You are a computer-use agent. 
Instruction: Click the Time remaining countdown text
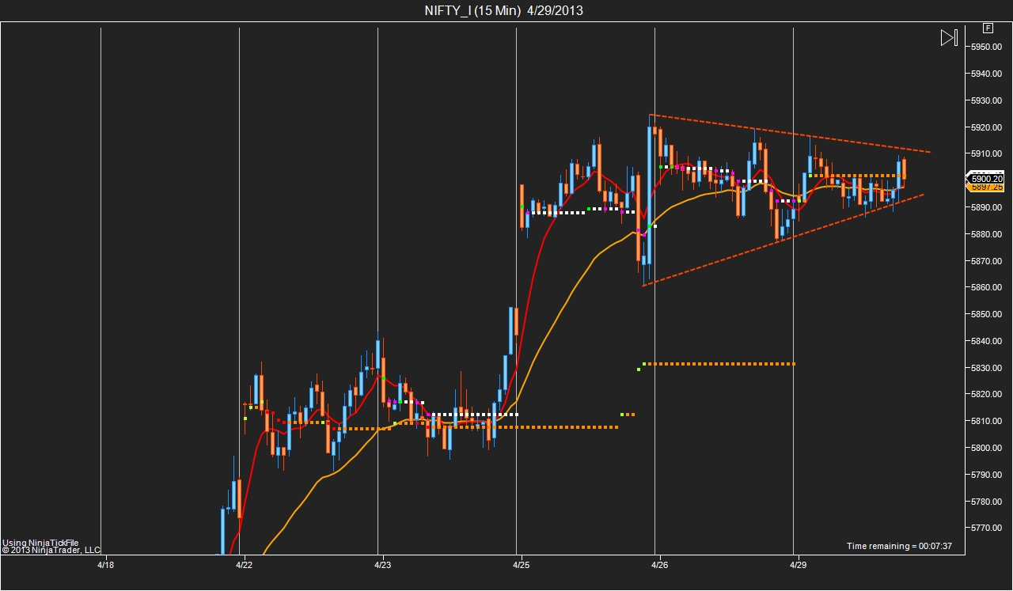[899, 547]
